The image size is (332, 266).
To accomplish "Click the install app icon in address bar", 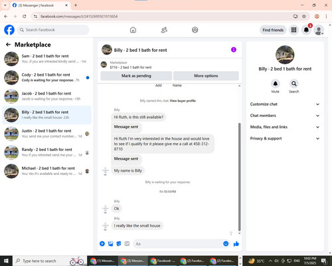I will pos(295,17).
